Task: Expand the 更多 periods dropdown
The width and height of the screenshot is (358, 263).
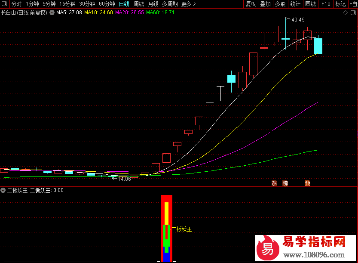Action: 188,4
